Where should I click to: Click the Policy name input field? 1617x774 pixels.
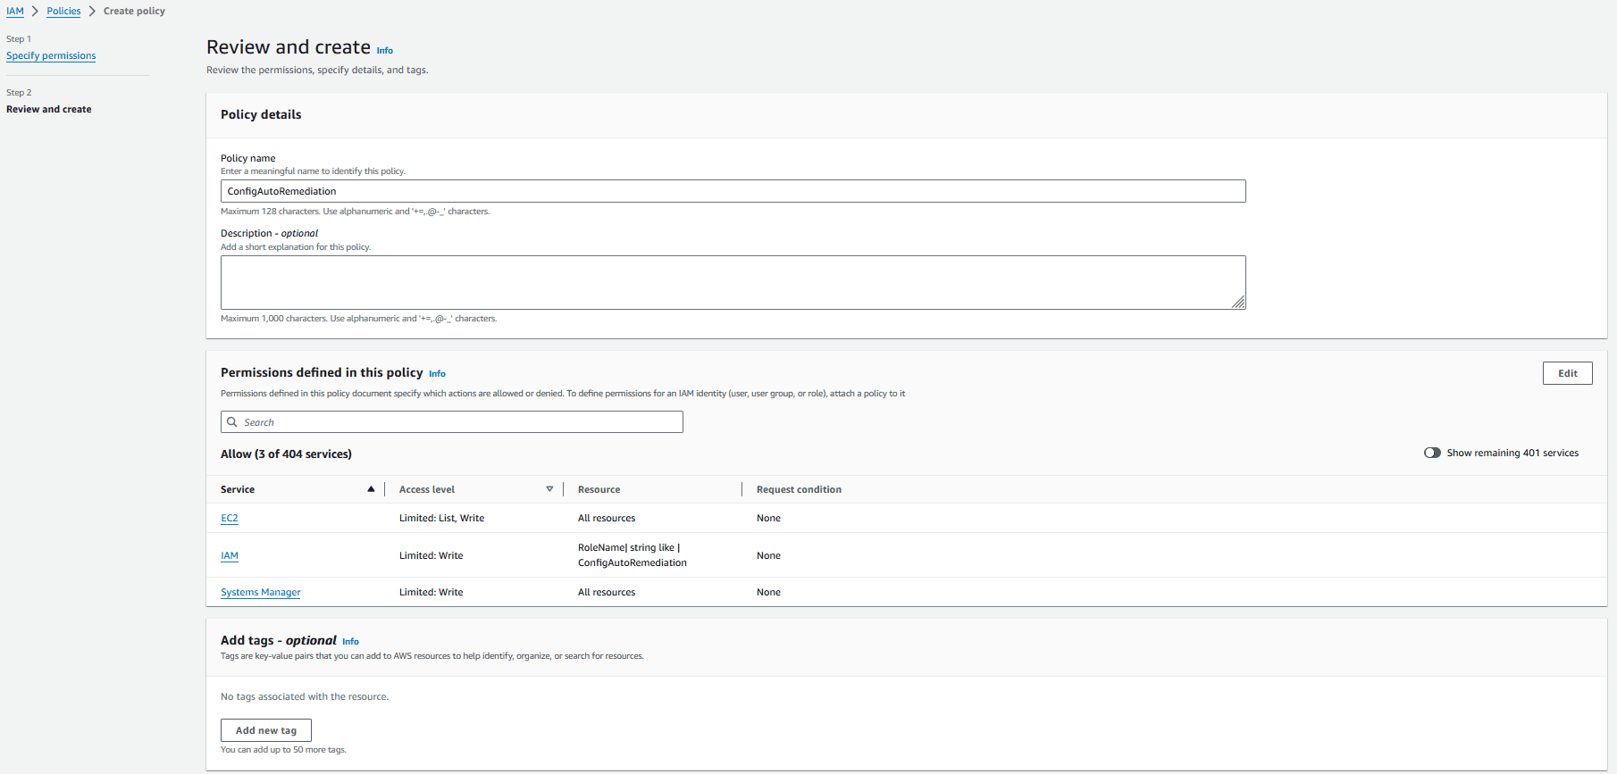pos(733,191)
